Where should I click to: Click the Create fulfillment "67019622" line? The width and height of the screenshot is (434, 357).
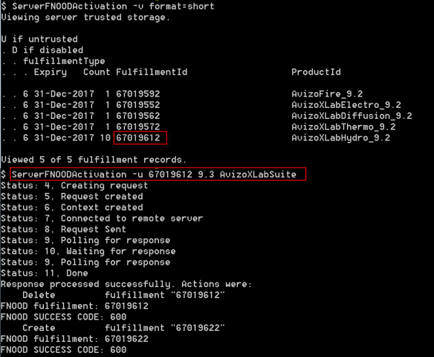pyautogui.click(x=124, y=328)
